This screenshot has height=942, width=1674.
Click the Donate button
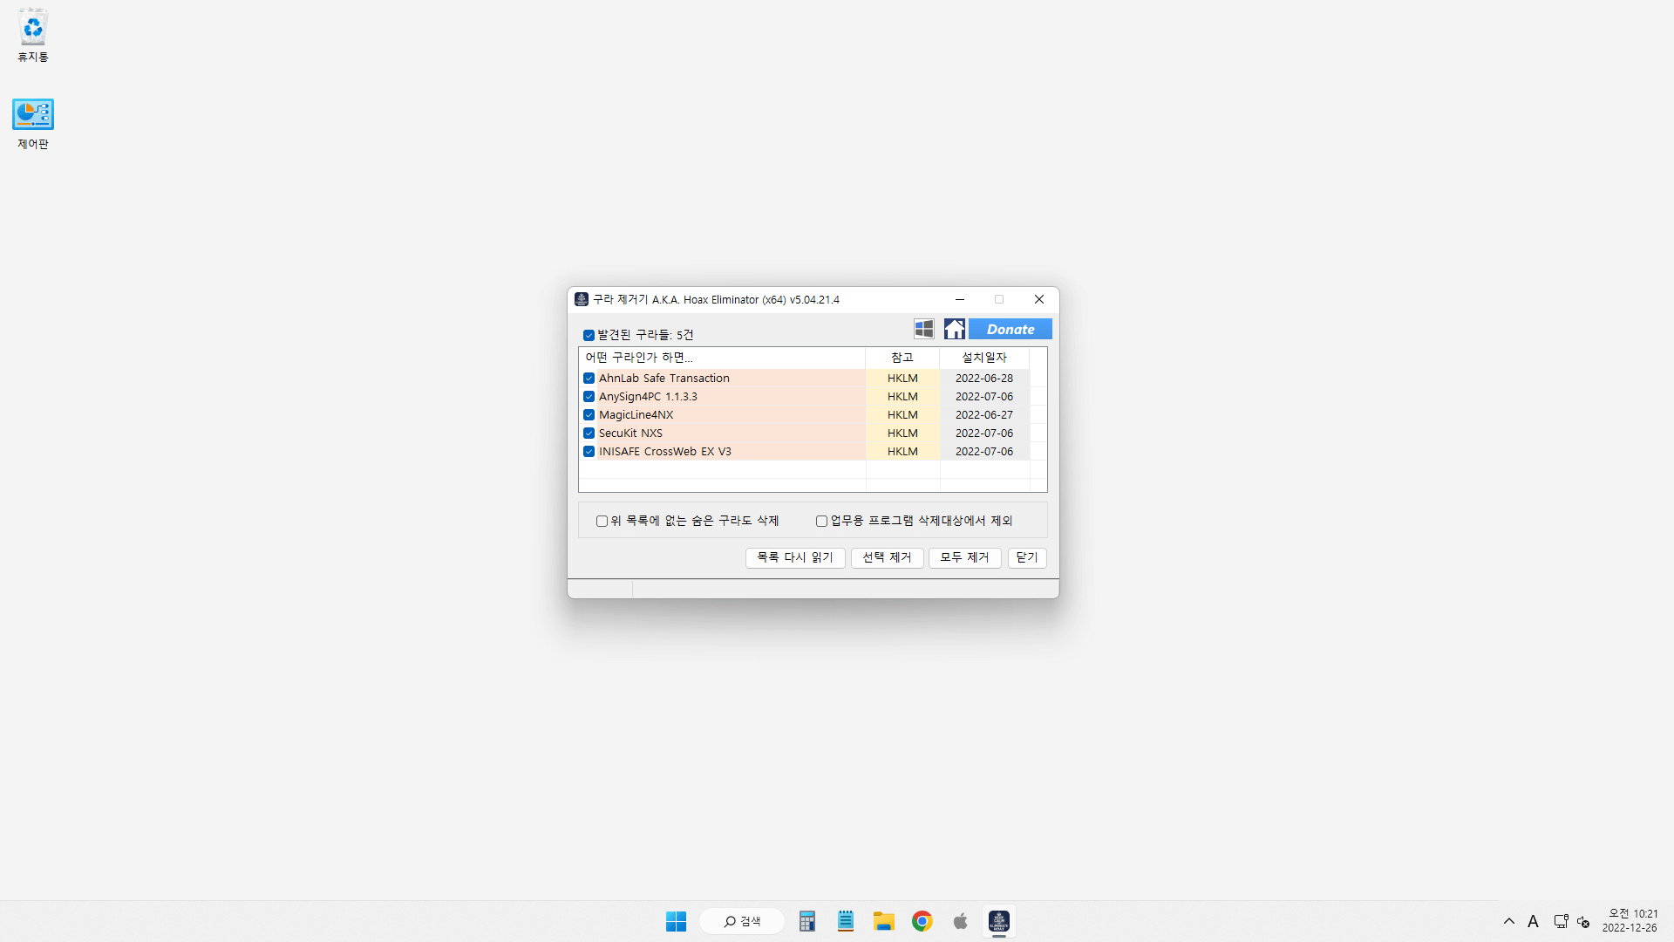1011,329
